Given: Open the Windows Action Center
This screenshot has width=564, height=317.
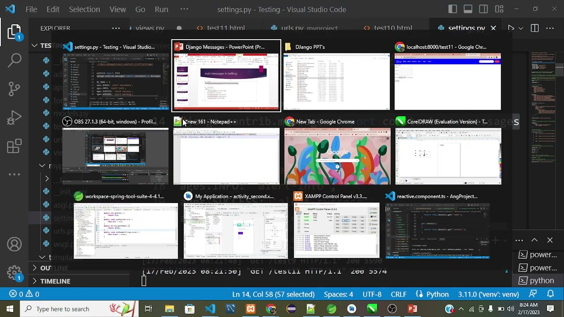Looking at the screenshot, I should pyautogui.click(x=550, y=309).
